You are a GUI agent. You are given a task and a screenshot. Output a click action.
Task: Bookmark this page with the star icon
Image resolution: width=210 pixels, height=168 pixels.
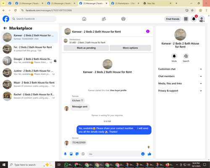pos(192,10)
